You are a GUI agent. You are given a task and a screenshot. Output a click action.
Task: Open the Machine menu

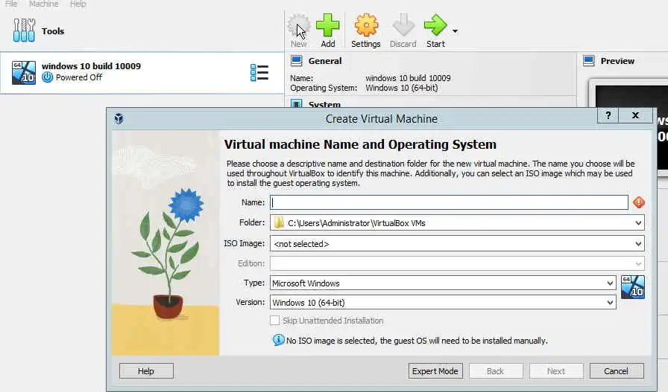43,4
